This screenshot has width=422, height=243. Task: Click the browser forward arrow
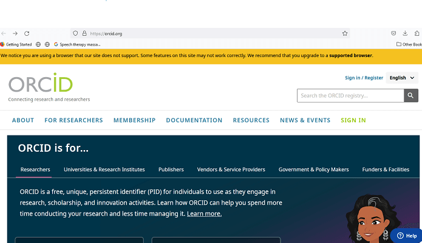pos(15,33)
